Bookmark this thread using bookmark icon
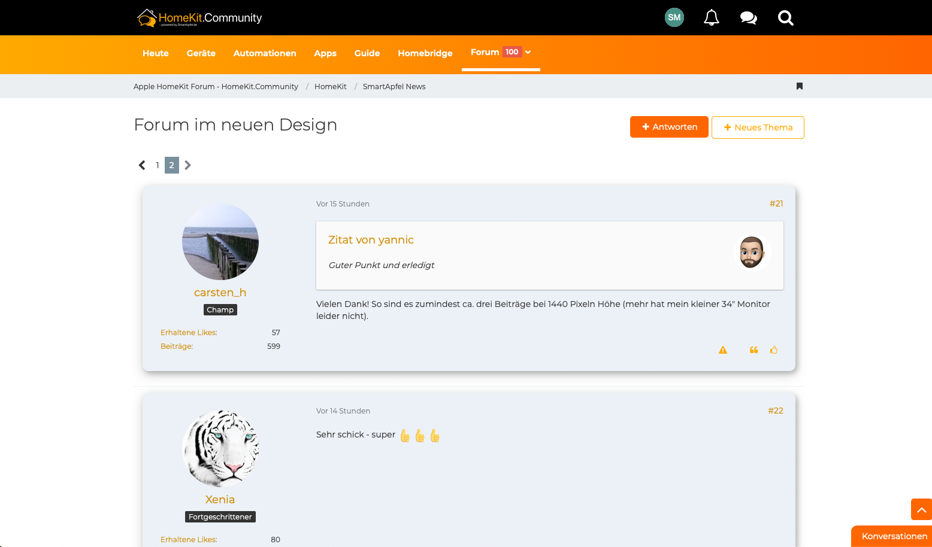The height and width of the screenshot is (547, 932). point(799,86)
